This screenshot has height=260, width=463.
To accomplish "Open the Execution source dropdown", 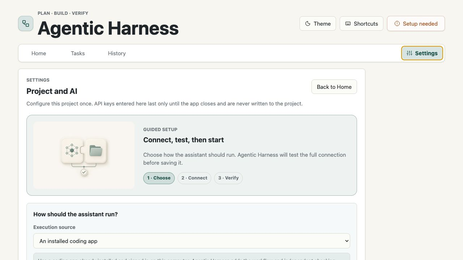I will (x=192, y=241).
